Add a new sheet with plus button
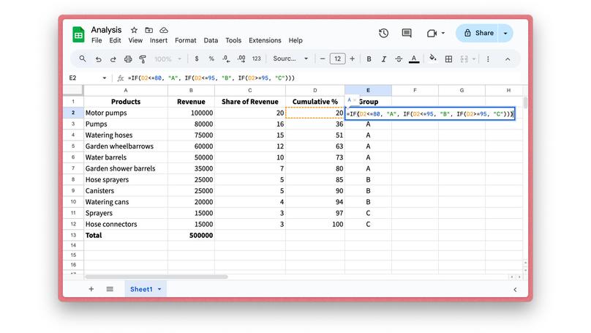Image resolution: width=591 pixels, height=333 pixels. pyautogui.click(x=91, y=289)
